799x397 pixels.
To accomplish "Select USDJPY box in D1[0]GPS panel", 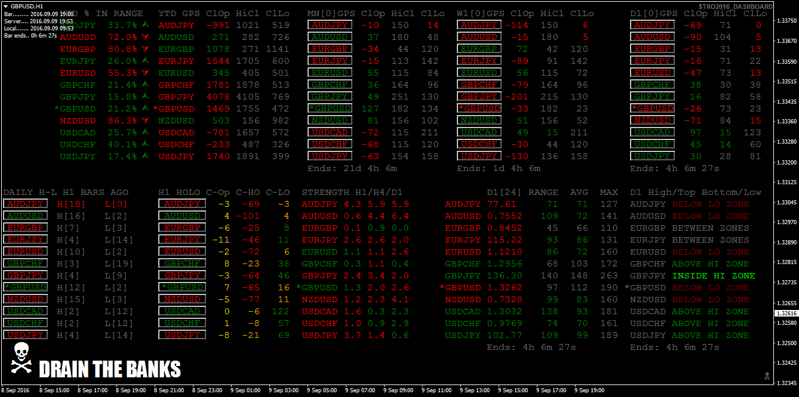I will [x=652, y=156].
